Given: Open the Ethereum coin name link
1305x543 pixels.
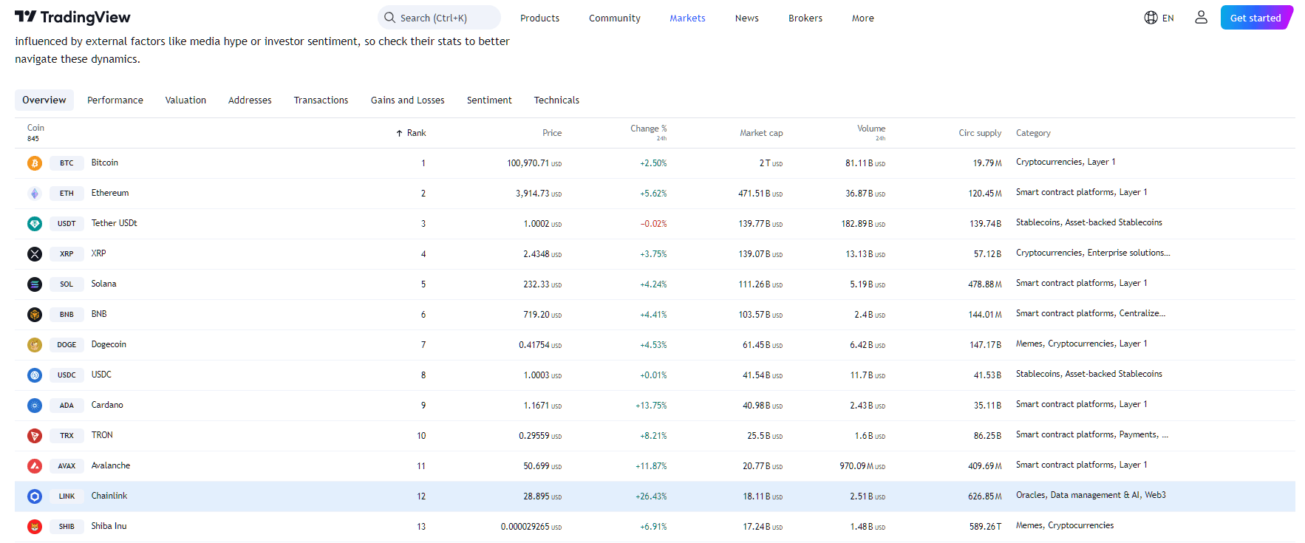Looking at the screenshot, I should coord(110,193).
